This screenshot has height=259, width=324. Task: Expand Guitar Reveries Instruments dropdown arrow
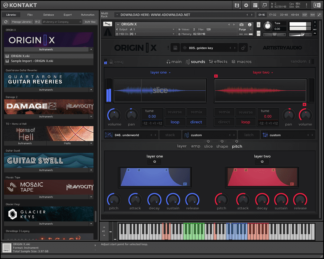[91, 90]
